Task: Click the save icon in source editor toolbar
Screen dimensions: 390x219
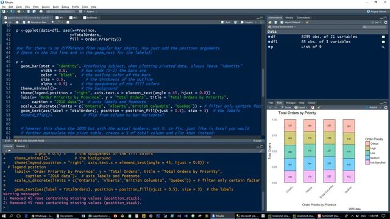Action: (x=24, y=23)
